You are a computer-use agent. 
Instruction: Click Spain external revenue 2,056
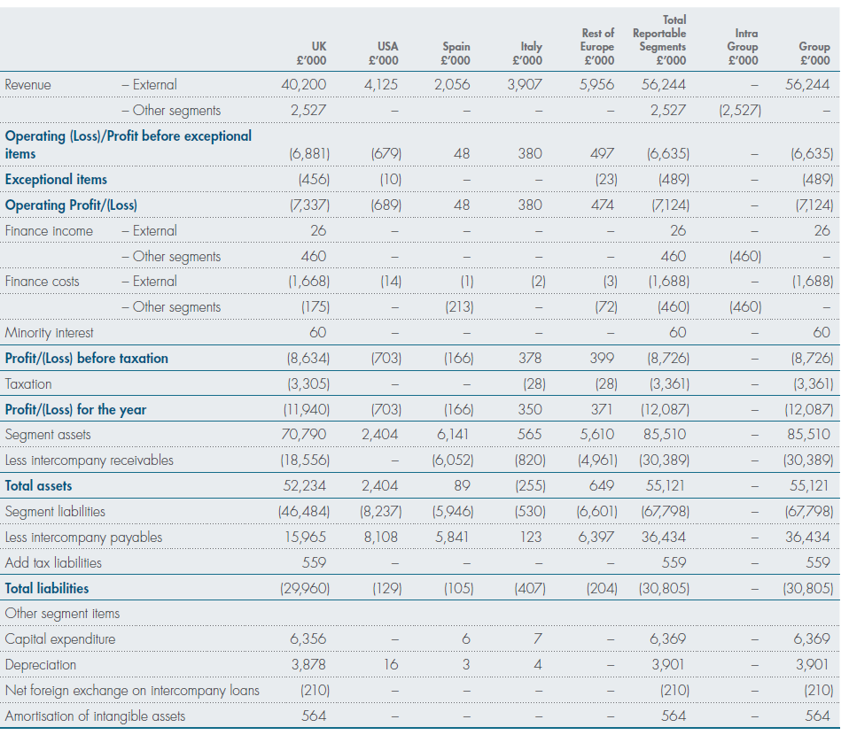452,85
